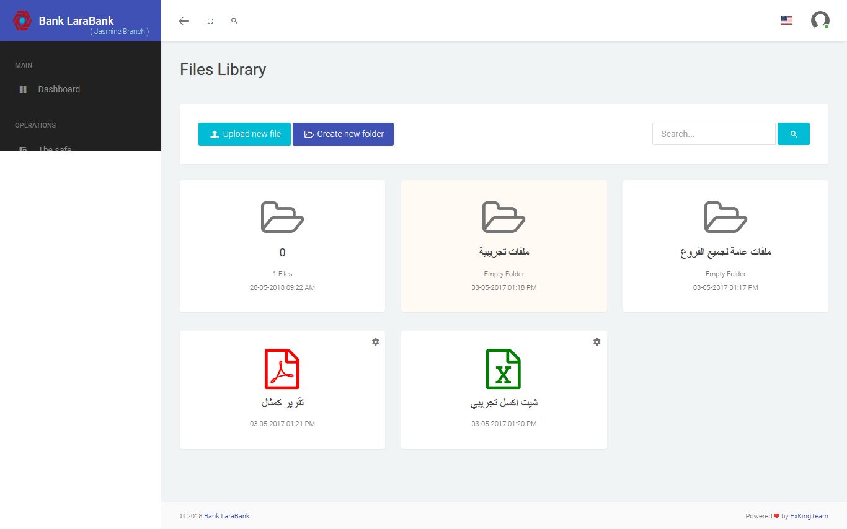Click the back arrow icon in header
The width and height of the screenshot is (847, 529).
point(184,21)
